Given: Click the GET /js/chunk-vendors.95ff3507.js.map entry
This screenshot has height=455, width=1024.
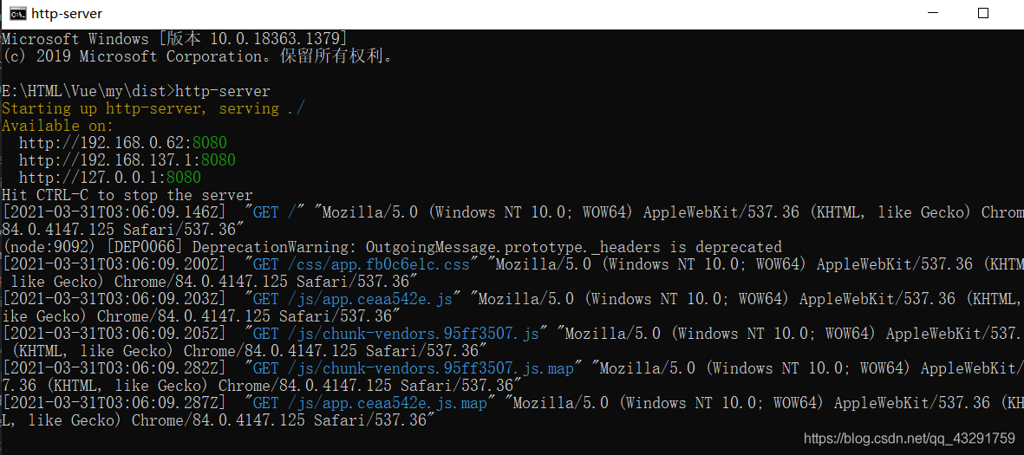Looking at the screenshot, I should click(x=414, y=369).
